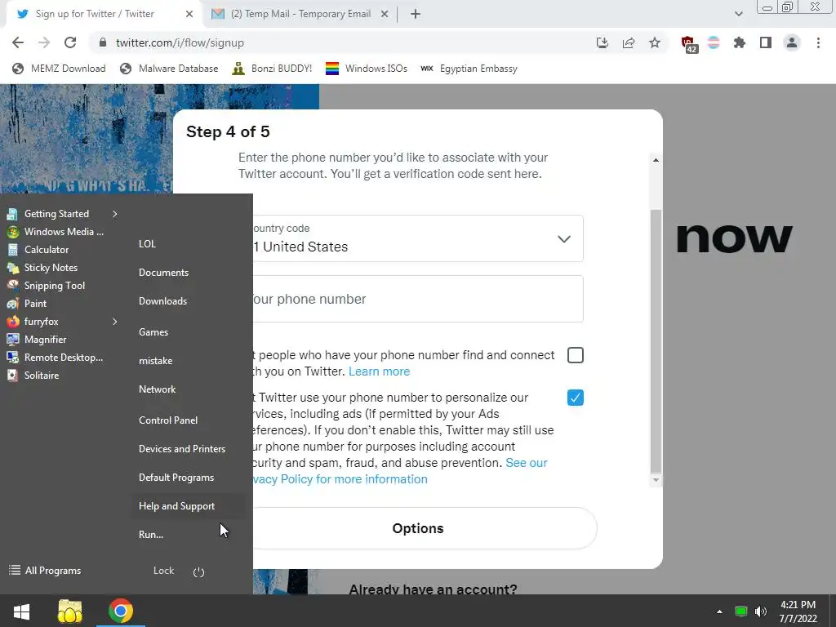Open the tab search dropdown arrow
The height and width of the screenshot is (627, 836).
pos(738,14)
